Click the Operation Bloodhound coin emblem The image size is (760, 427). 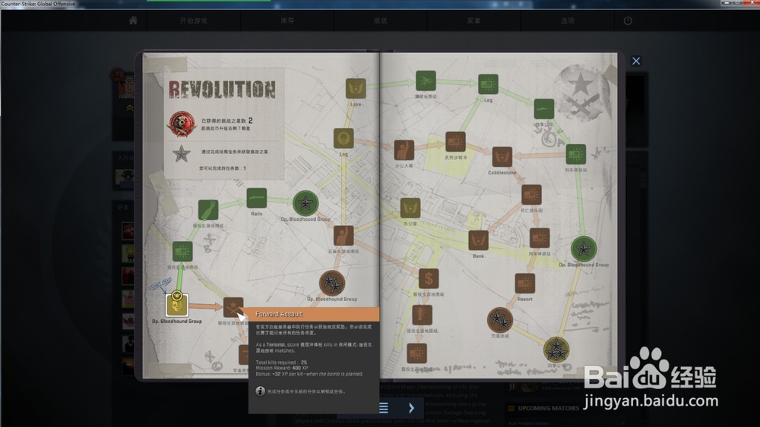(x=182, y=124)
